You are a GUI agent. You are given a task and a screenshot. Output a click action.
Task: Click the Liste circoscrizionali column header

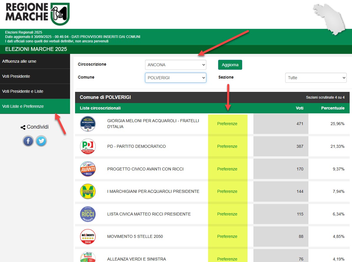[100, 108]
